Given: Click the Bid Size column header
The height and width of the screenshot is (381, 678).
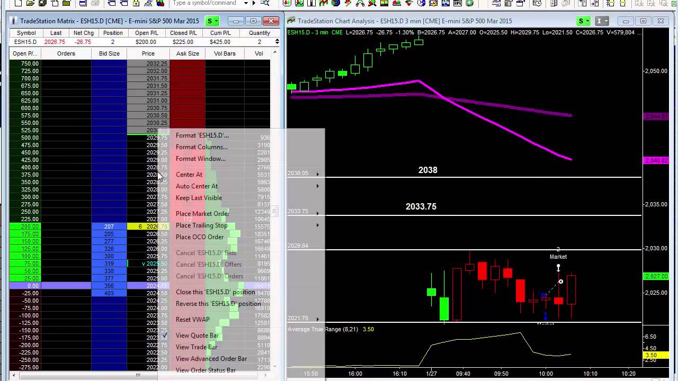Looking at the screenshot, I should pos(109,53).
